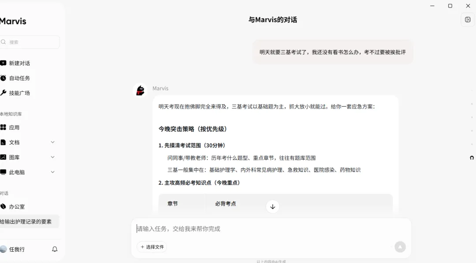The height and width of the screenshot is (263, 476).
Task: Click the 应用 grid icon
Action: click(3, 128)
